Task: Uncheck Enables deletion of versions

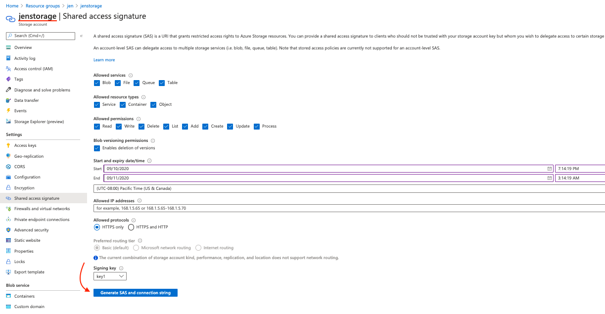Action: pos(97,147)
